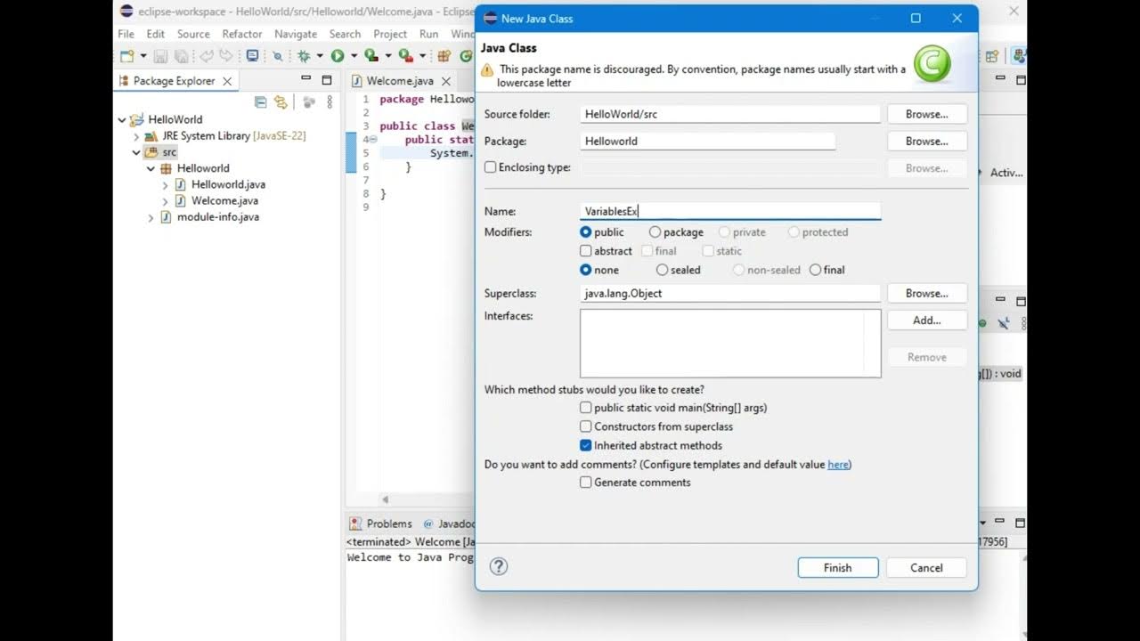Select the package modifier radio button
Viewport: 1140px width, 641px height.
tap(655, 232)
